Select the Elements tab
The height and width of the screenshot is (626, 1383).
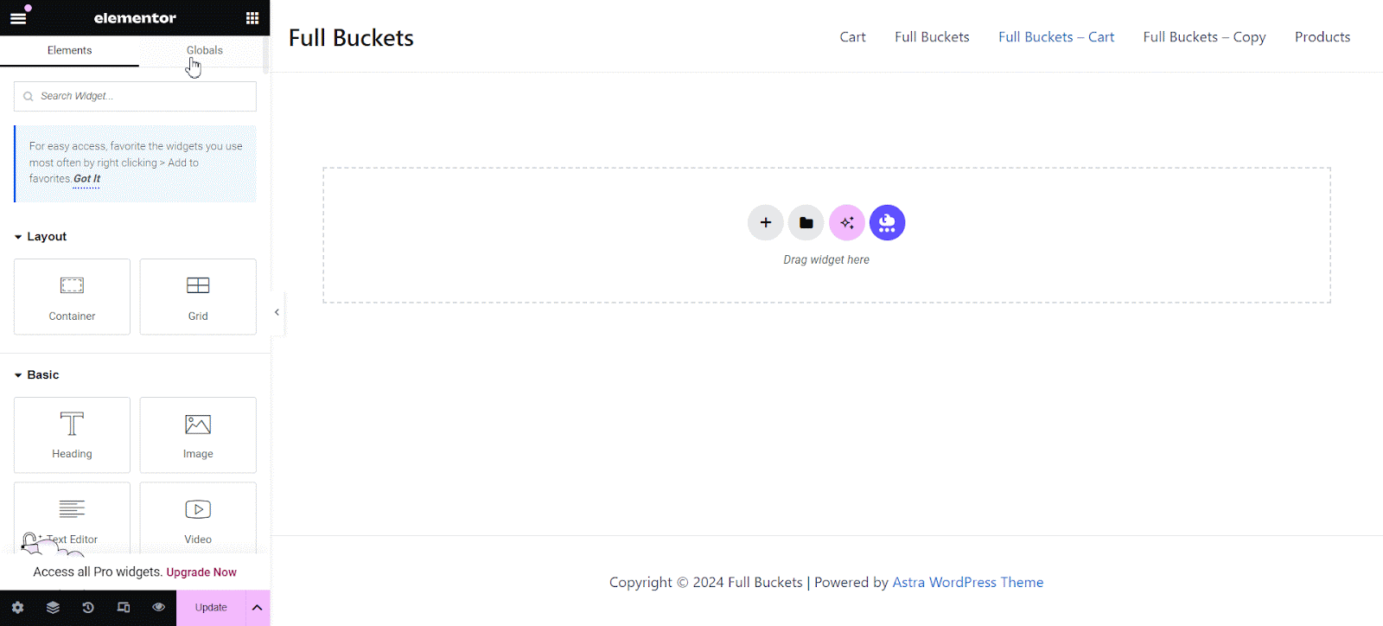69,50
